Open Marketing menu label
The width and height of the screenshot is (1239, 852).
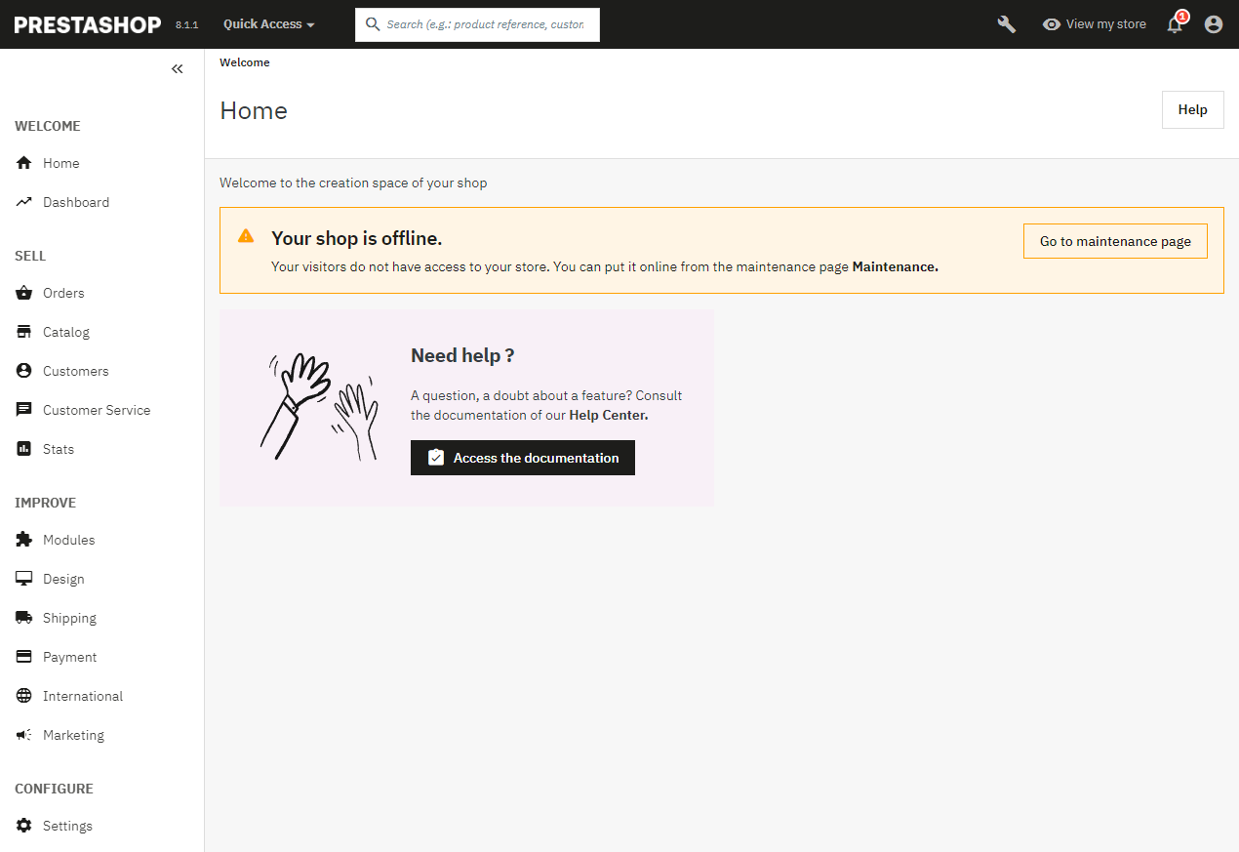[x=73, y=735]
